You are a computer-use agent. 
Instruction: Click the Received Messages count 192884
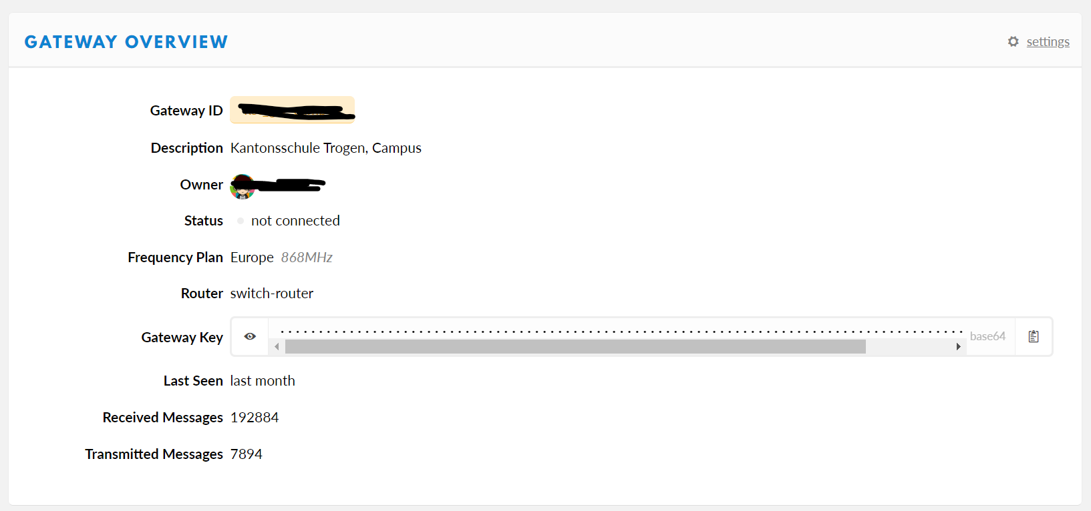(255, 418)
